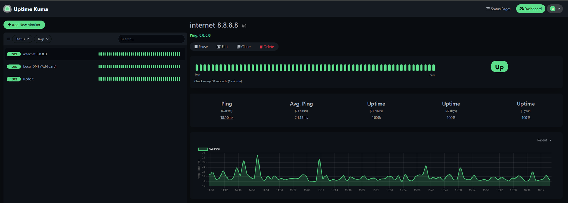Click heartbeat bar of Local DNS in list
Viewport: 568px width, 203px height.
click(x=139, y=66)
